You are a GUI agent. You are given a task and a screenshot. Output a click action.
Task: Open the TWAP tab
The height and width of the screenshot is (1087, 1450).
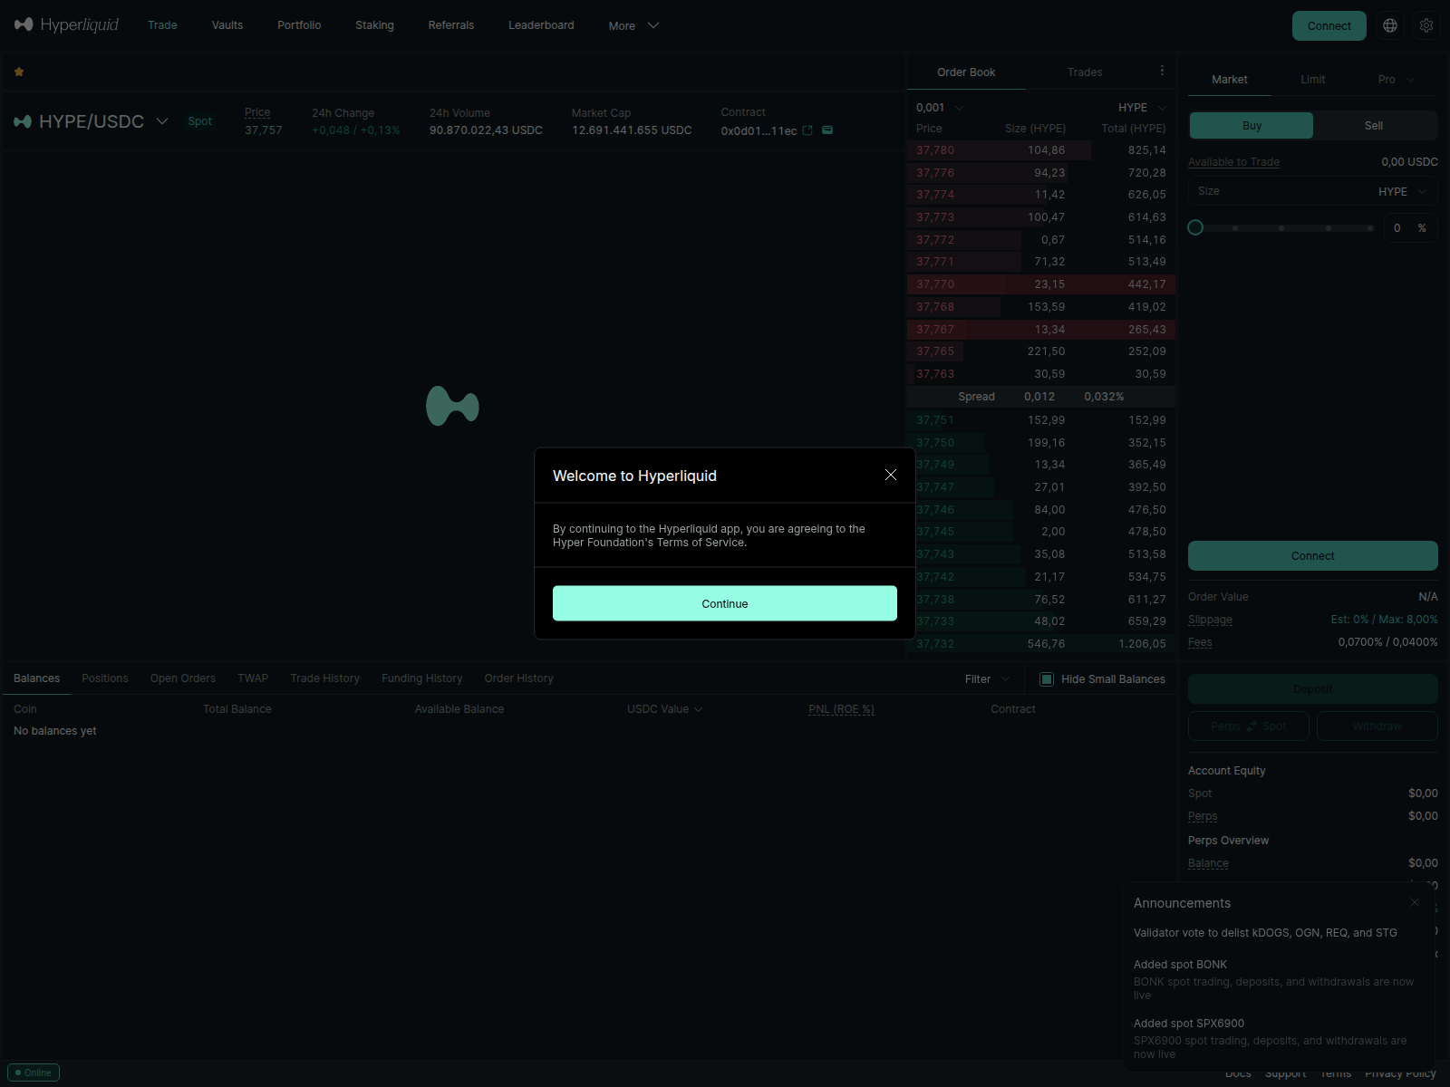(253, 678)
